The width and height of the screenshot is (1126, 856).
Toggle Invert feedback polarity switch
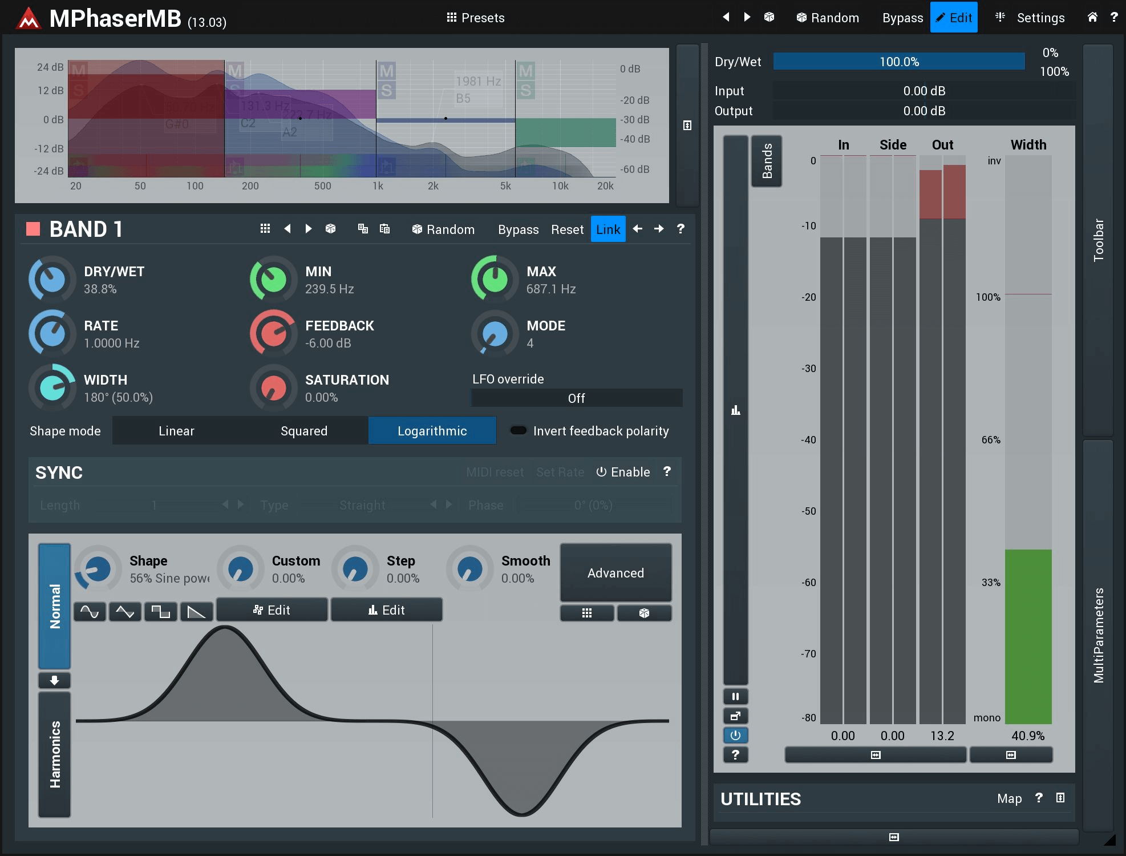pos(519,431)
